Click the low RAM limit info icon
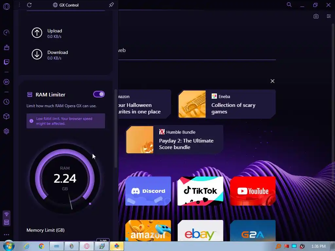335x251 pixels. (x=31, y=121)
